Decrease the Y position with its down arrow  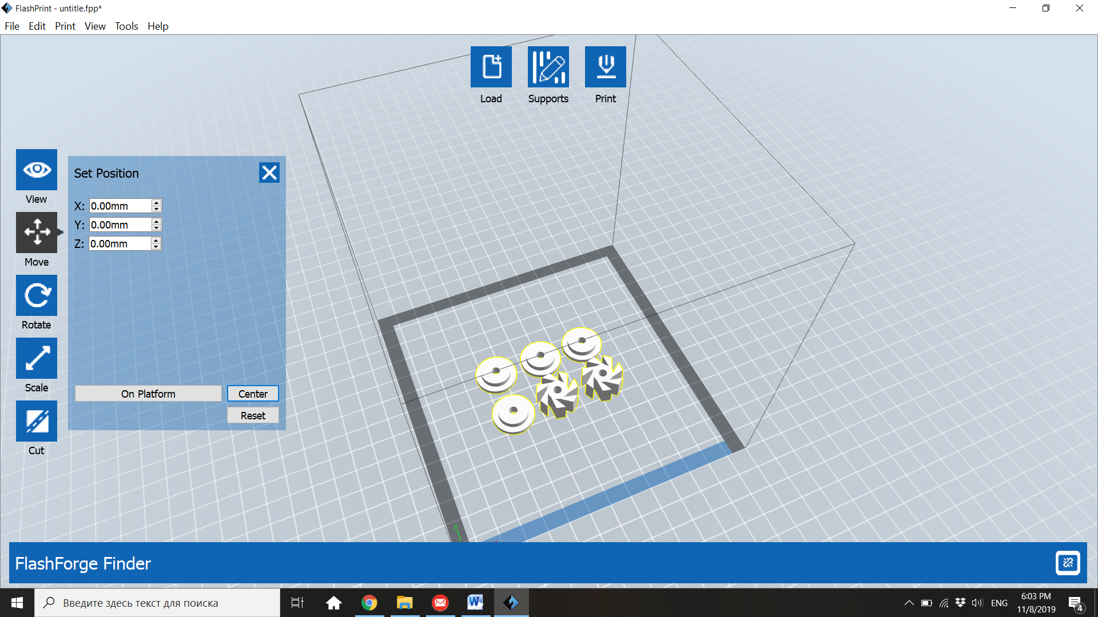point(156,227)
